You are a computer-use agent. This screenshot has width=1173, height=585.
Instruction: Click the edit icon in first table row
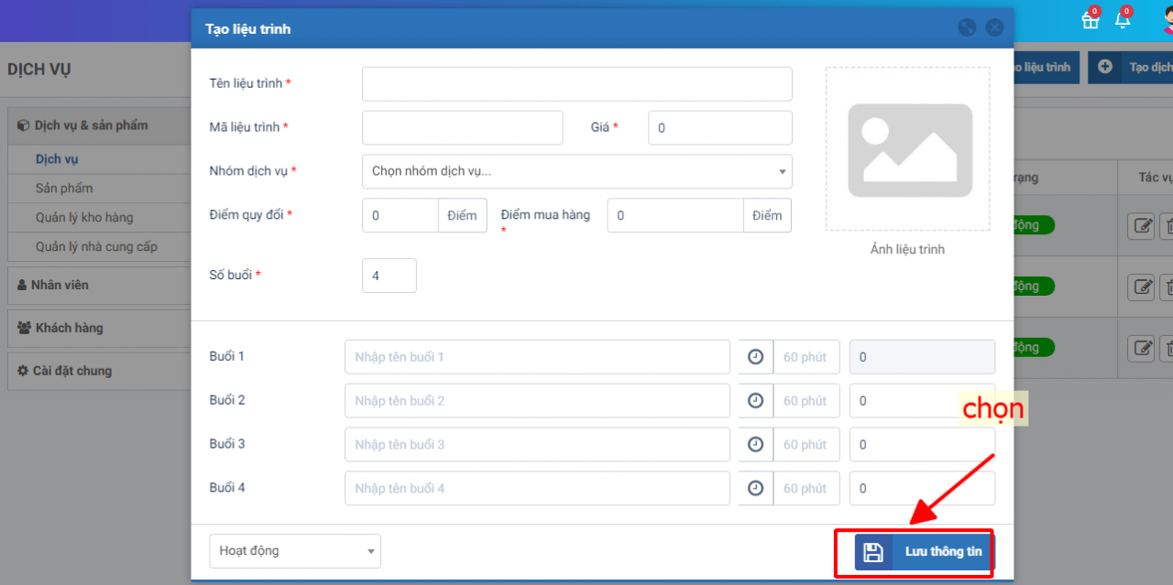[x=1141, y=225]
